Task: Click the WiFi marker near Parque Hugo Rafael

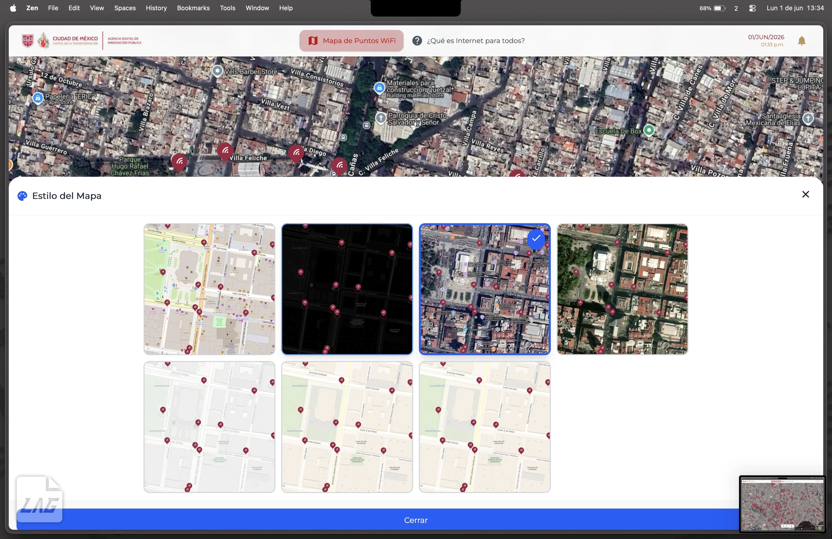Action: coord(179,162)
